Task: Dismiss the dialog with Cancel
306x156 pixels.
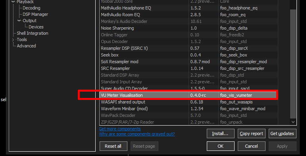Action: tap(251, 146)
